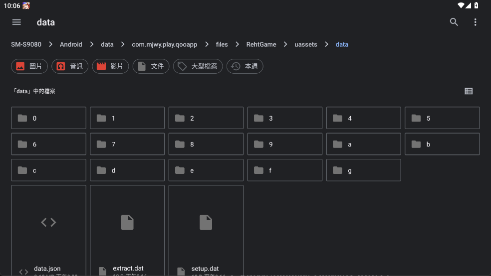This screenshot has height=276, width=491.
Task: Filter by 音訊 audio chip
Action: click(x=70, y=66)
